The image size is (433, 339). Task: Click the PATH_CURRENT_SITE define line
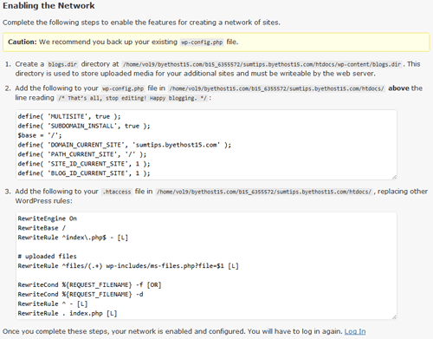pyautogui.click(x=82, y=154)
